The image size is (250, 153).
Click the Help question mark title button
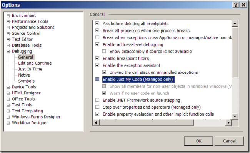[x=236, y=5]
